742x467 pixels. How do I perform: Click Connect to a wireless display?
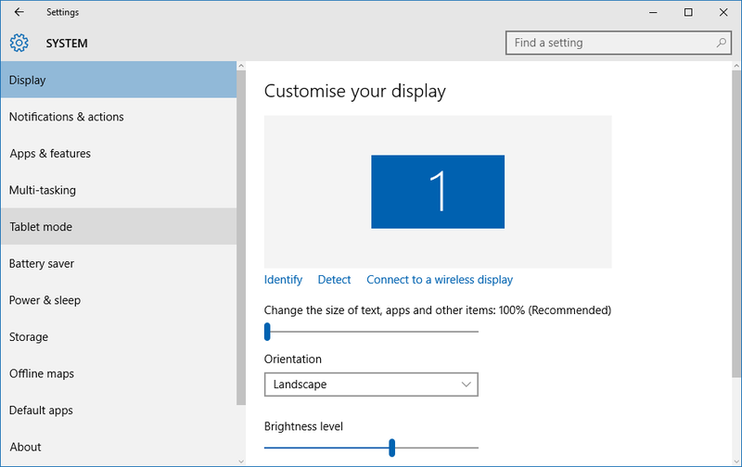(x=440, y=280)
